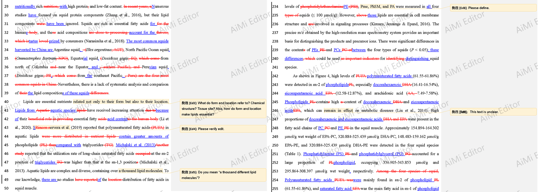Image resolution: width=538 pixels, height=192 pixels.
Task: Click the citation 'Liu et al., 2014'
Action: 411,111
